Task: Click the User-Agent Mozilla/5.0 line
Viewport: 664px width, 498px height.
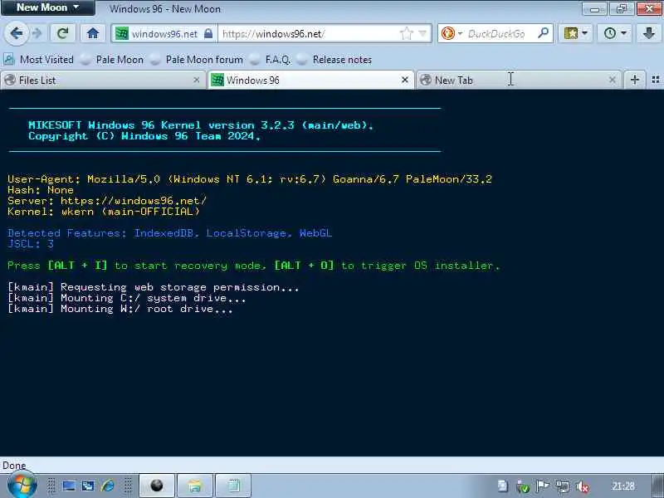Action: pos(250,179)
